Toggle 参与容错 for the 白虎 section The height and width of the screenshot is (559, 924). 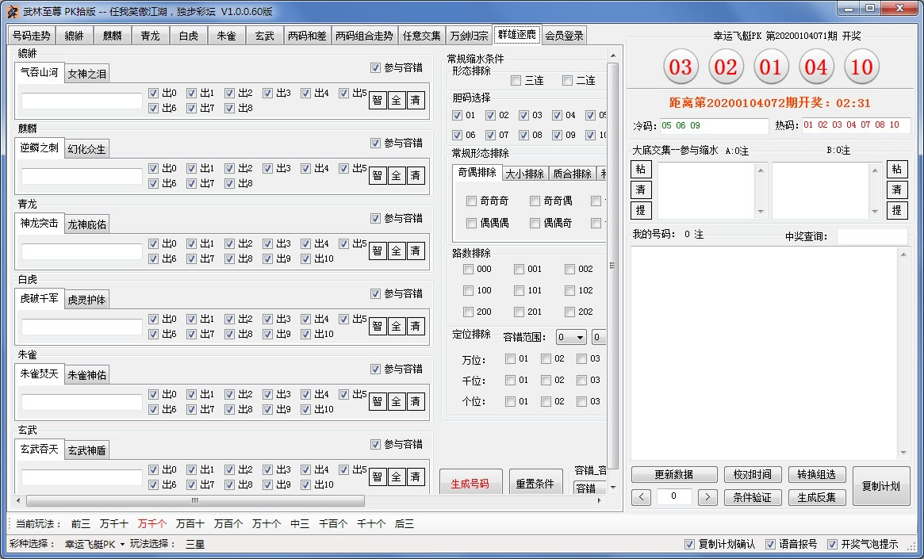coord(374,293)
